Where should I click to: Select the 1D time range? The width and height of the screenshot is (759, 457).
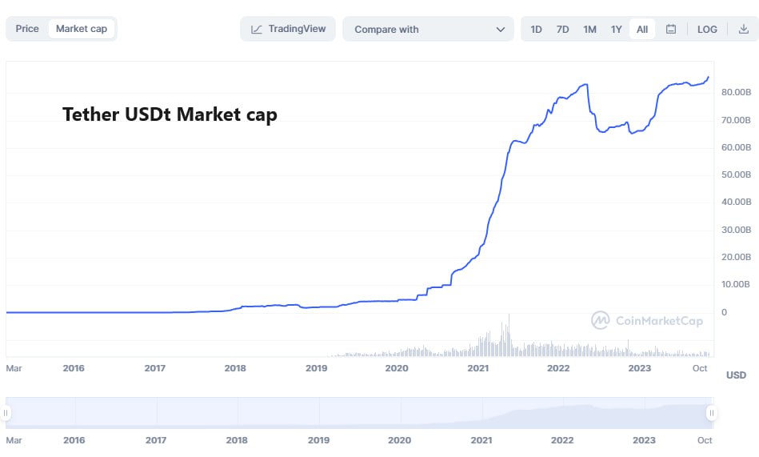[x=536, y=29]
